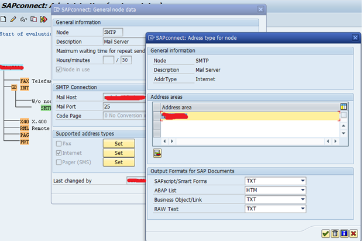Viewport: 364px width, 242px height.
Task: Click far-left horizontal scroll left arrow
Action: [x=164, y=141]
